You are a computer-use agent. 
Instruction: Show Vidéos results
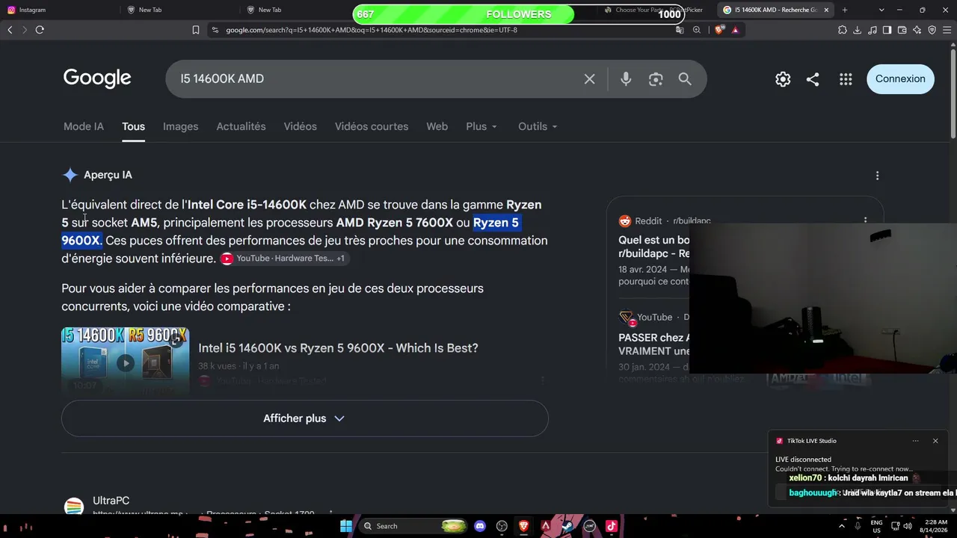coord(300,126)
